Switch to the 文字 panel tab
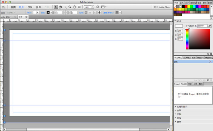This screenshot has width=213, height=131. coord(187,3)
